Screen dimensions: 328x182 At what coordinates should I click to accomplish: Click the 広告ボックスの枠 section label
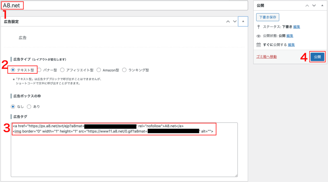(x=27, y=96)
